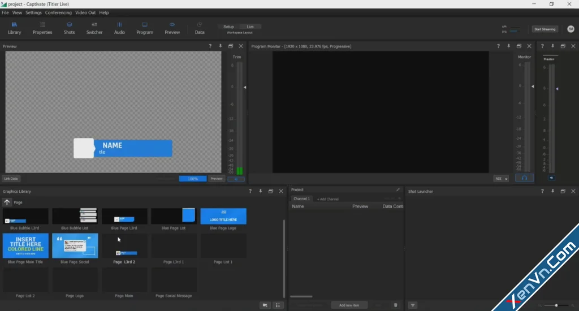Go up one folder in Graphics Library

tap(7, 202)
